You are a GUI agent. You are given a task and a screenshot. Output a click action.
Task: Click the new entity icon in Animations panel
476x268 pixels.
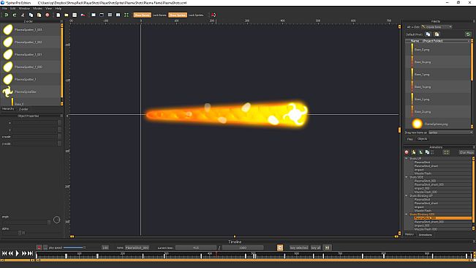pos(413,152)
